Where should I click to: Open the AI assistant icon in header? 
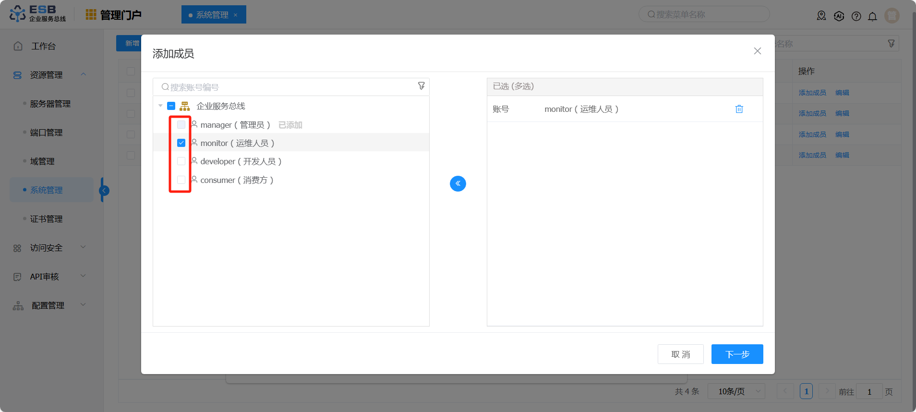839,16
